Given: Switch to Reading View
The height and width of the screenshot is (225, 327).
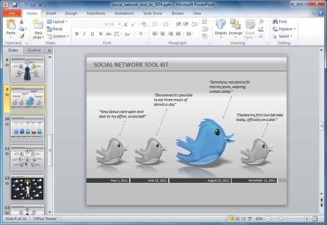Looking at the screenshot, I should click(x=244, y=219).
